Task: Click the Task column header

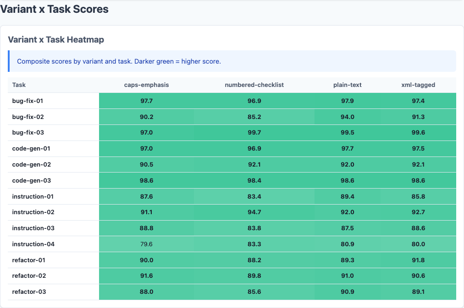Action: tap(19, 85)
